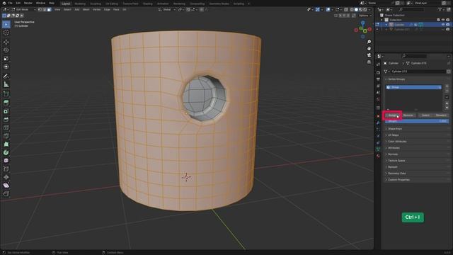Click the Remove vertex group button
This screenshot has height=255, width=453.
[x=408, y=115]
